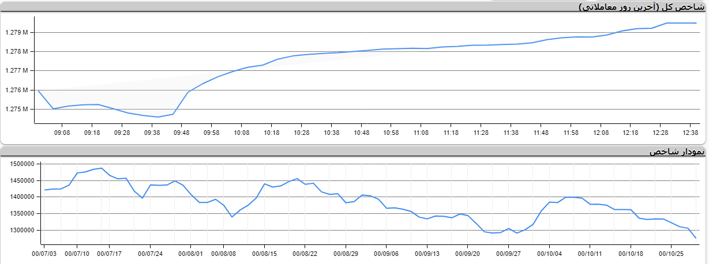This screenshot has width=709, height=264.
Task: Click the 00/07/24 date axis label
Action: pyautogui.click(x=149, y=253)
